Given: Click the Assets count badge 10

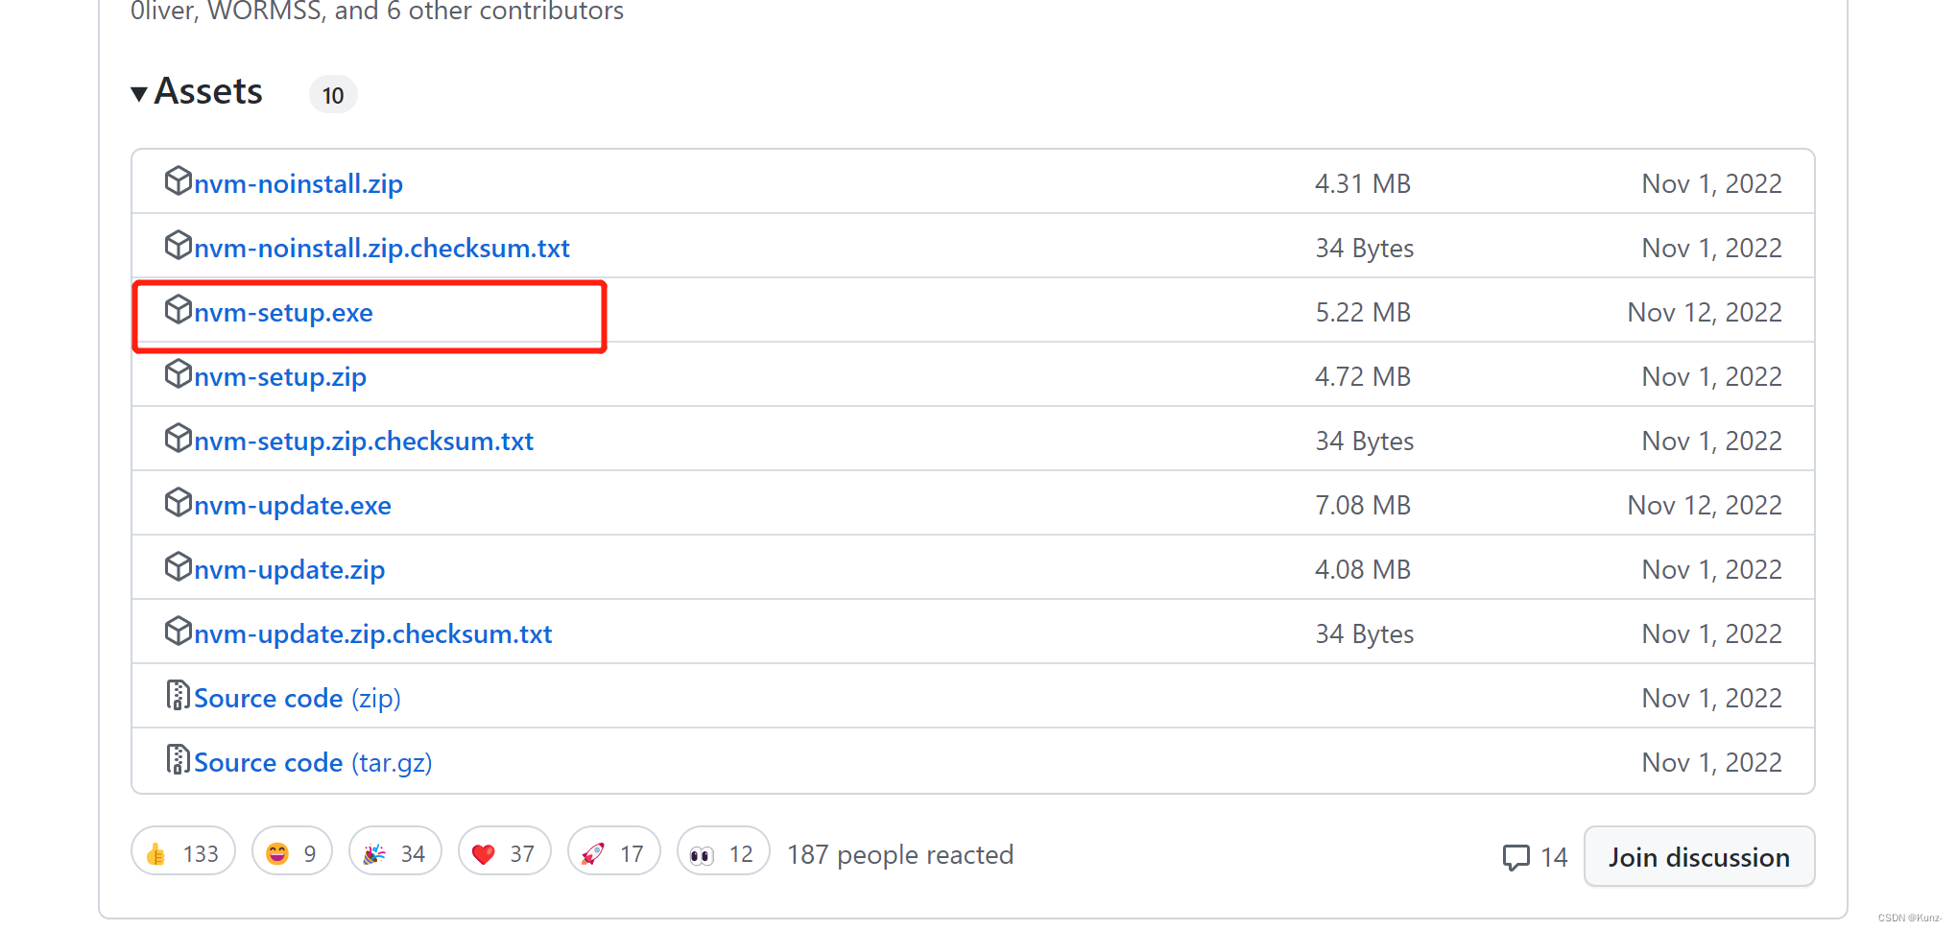Looking at the screenshot, I should (x=333, y=95).
